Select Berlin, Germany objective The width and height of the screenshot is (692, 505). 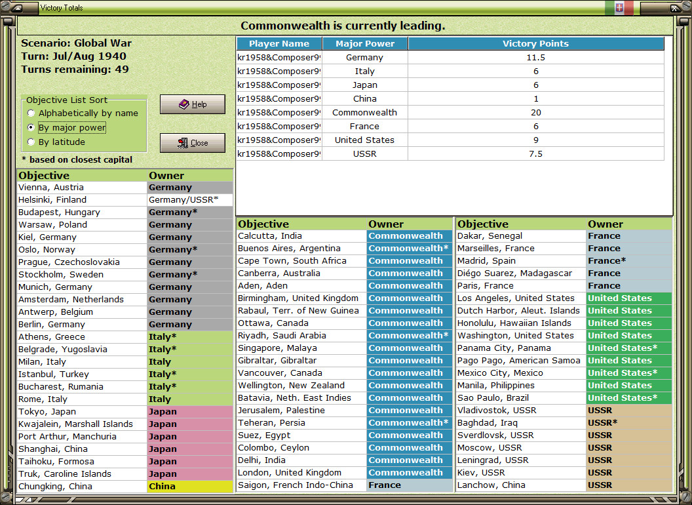82,324
